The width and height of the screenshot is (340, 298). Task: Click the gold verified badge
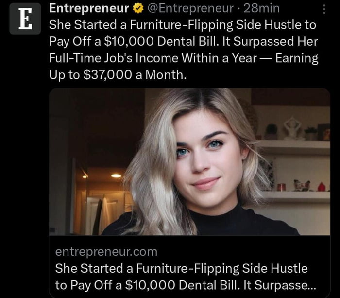[138, 8]
